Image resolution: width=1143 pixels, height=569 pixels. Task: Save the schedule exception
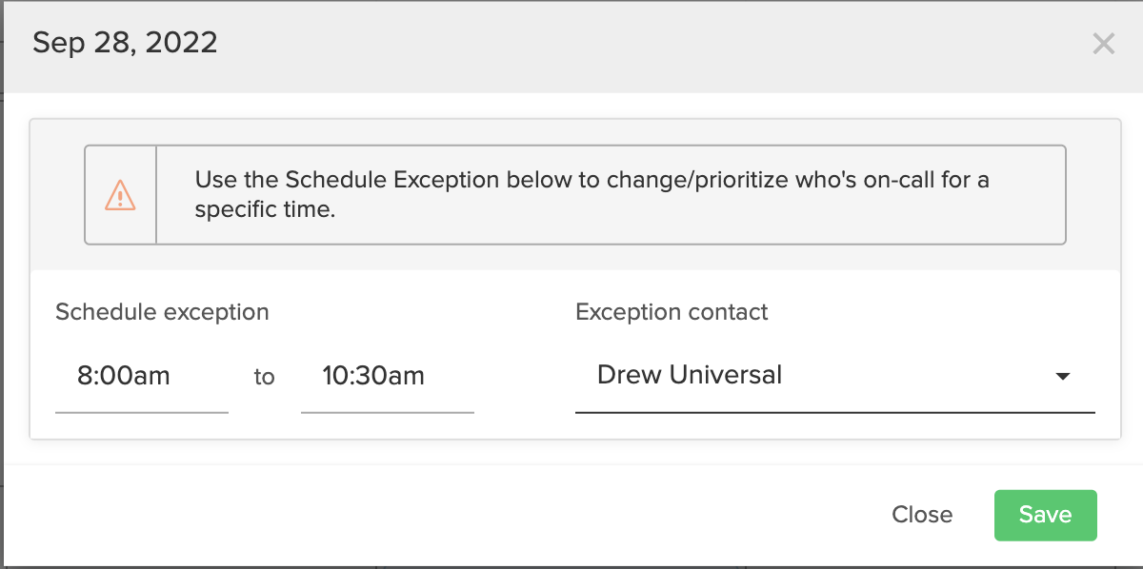(x=1046, y=515)
